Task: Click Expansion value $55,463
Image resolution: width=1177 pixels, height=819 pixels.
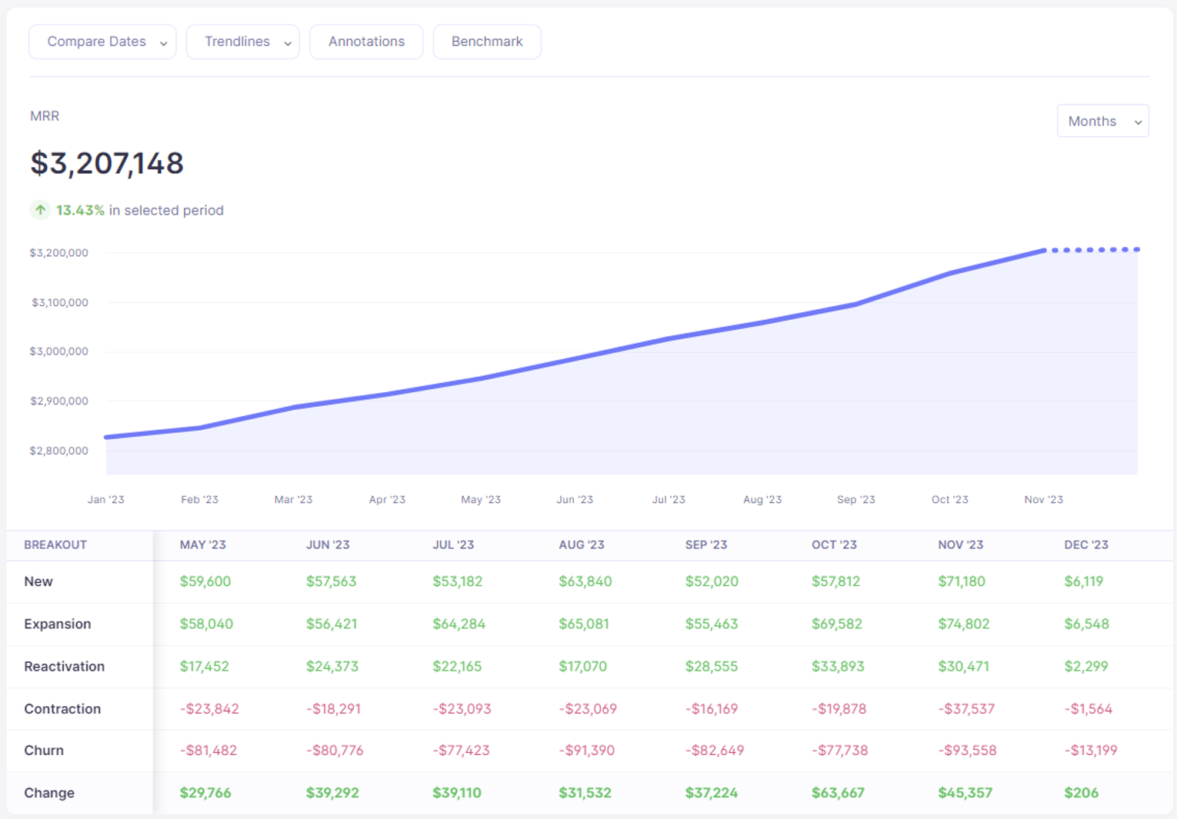Action: pyautogui.click(x=712, y=624)
